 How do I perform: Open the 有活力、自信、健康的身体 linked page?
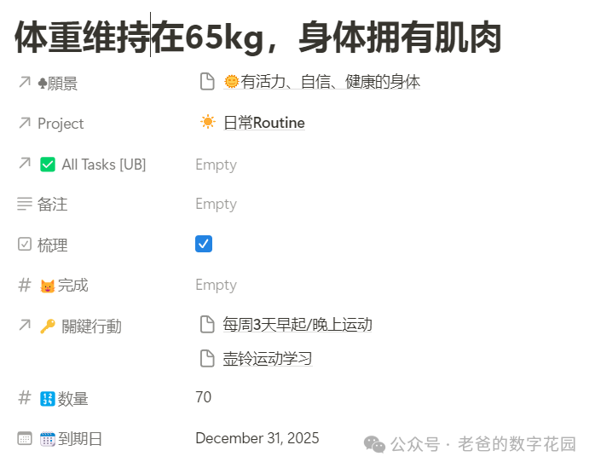tap(330, 82)
